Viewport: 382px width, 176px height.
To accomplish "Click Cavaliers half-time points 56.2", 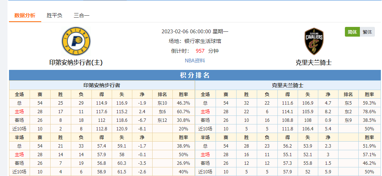I will click(288, 146).
